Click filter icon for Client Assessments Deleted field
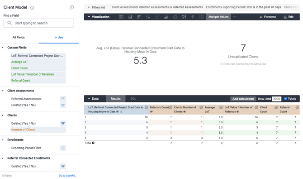 (x=63, y=105)
